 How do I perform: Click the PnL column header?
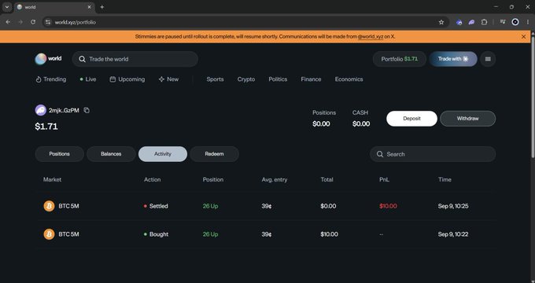pos(384,179)
